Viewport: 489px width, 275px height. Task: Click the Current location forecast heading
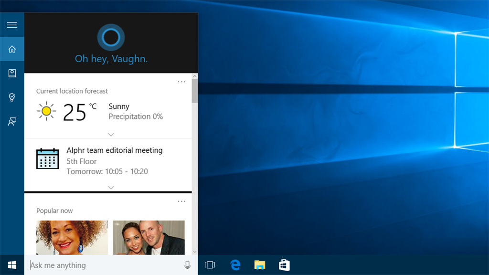click(x=72, y=91)
